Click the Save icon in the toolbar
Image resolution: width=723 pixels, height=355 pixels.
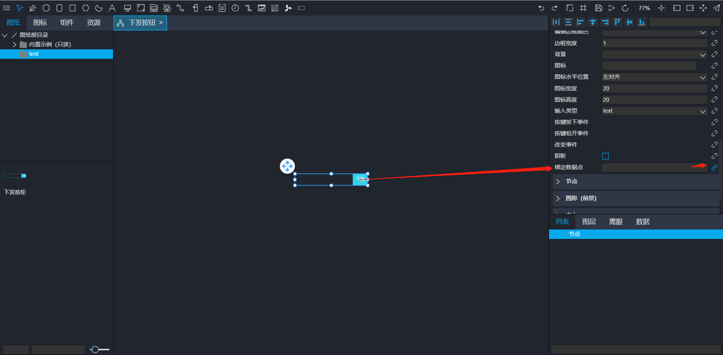pos(598,8)
